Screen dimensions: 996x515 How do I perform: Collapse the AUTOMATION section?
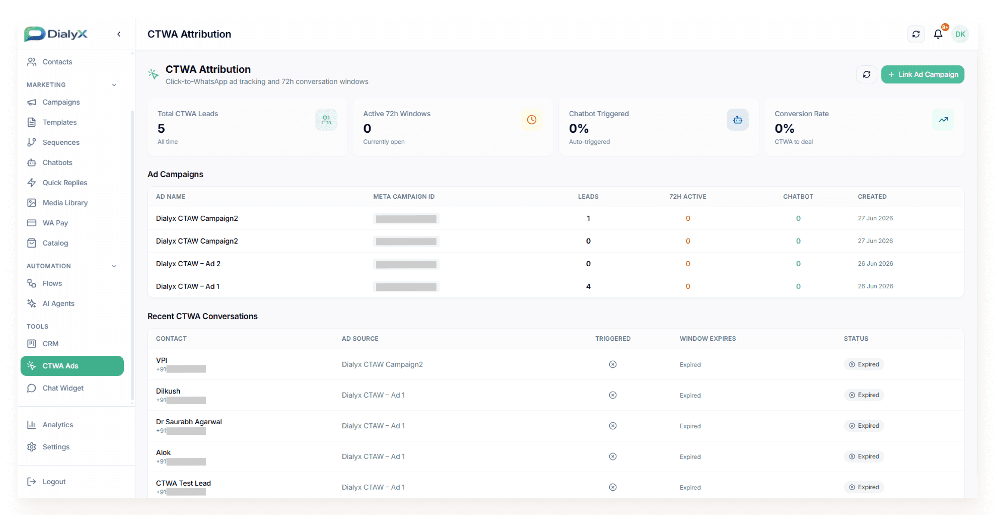[x=114, y=266]
